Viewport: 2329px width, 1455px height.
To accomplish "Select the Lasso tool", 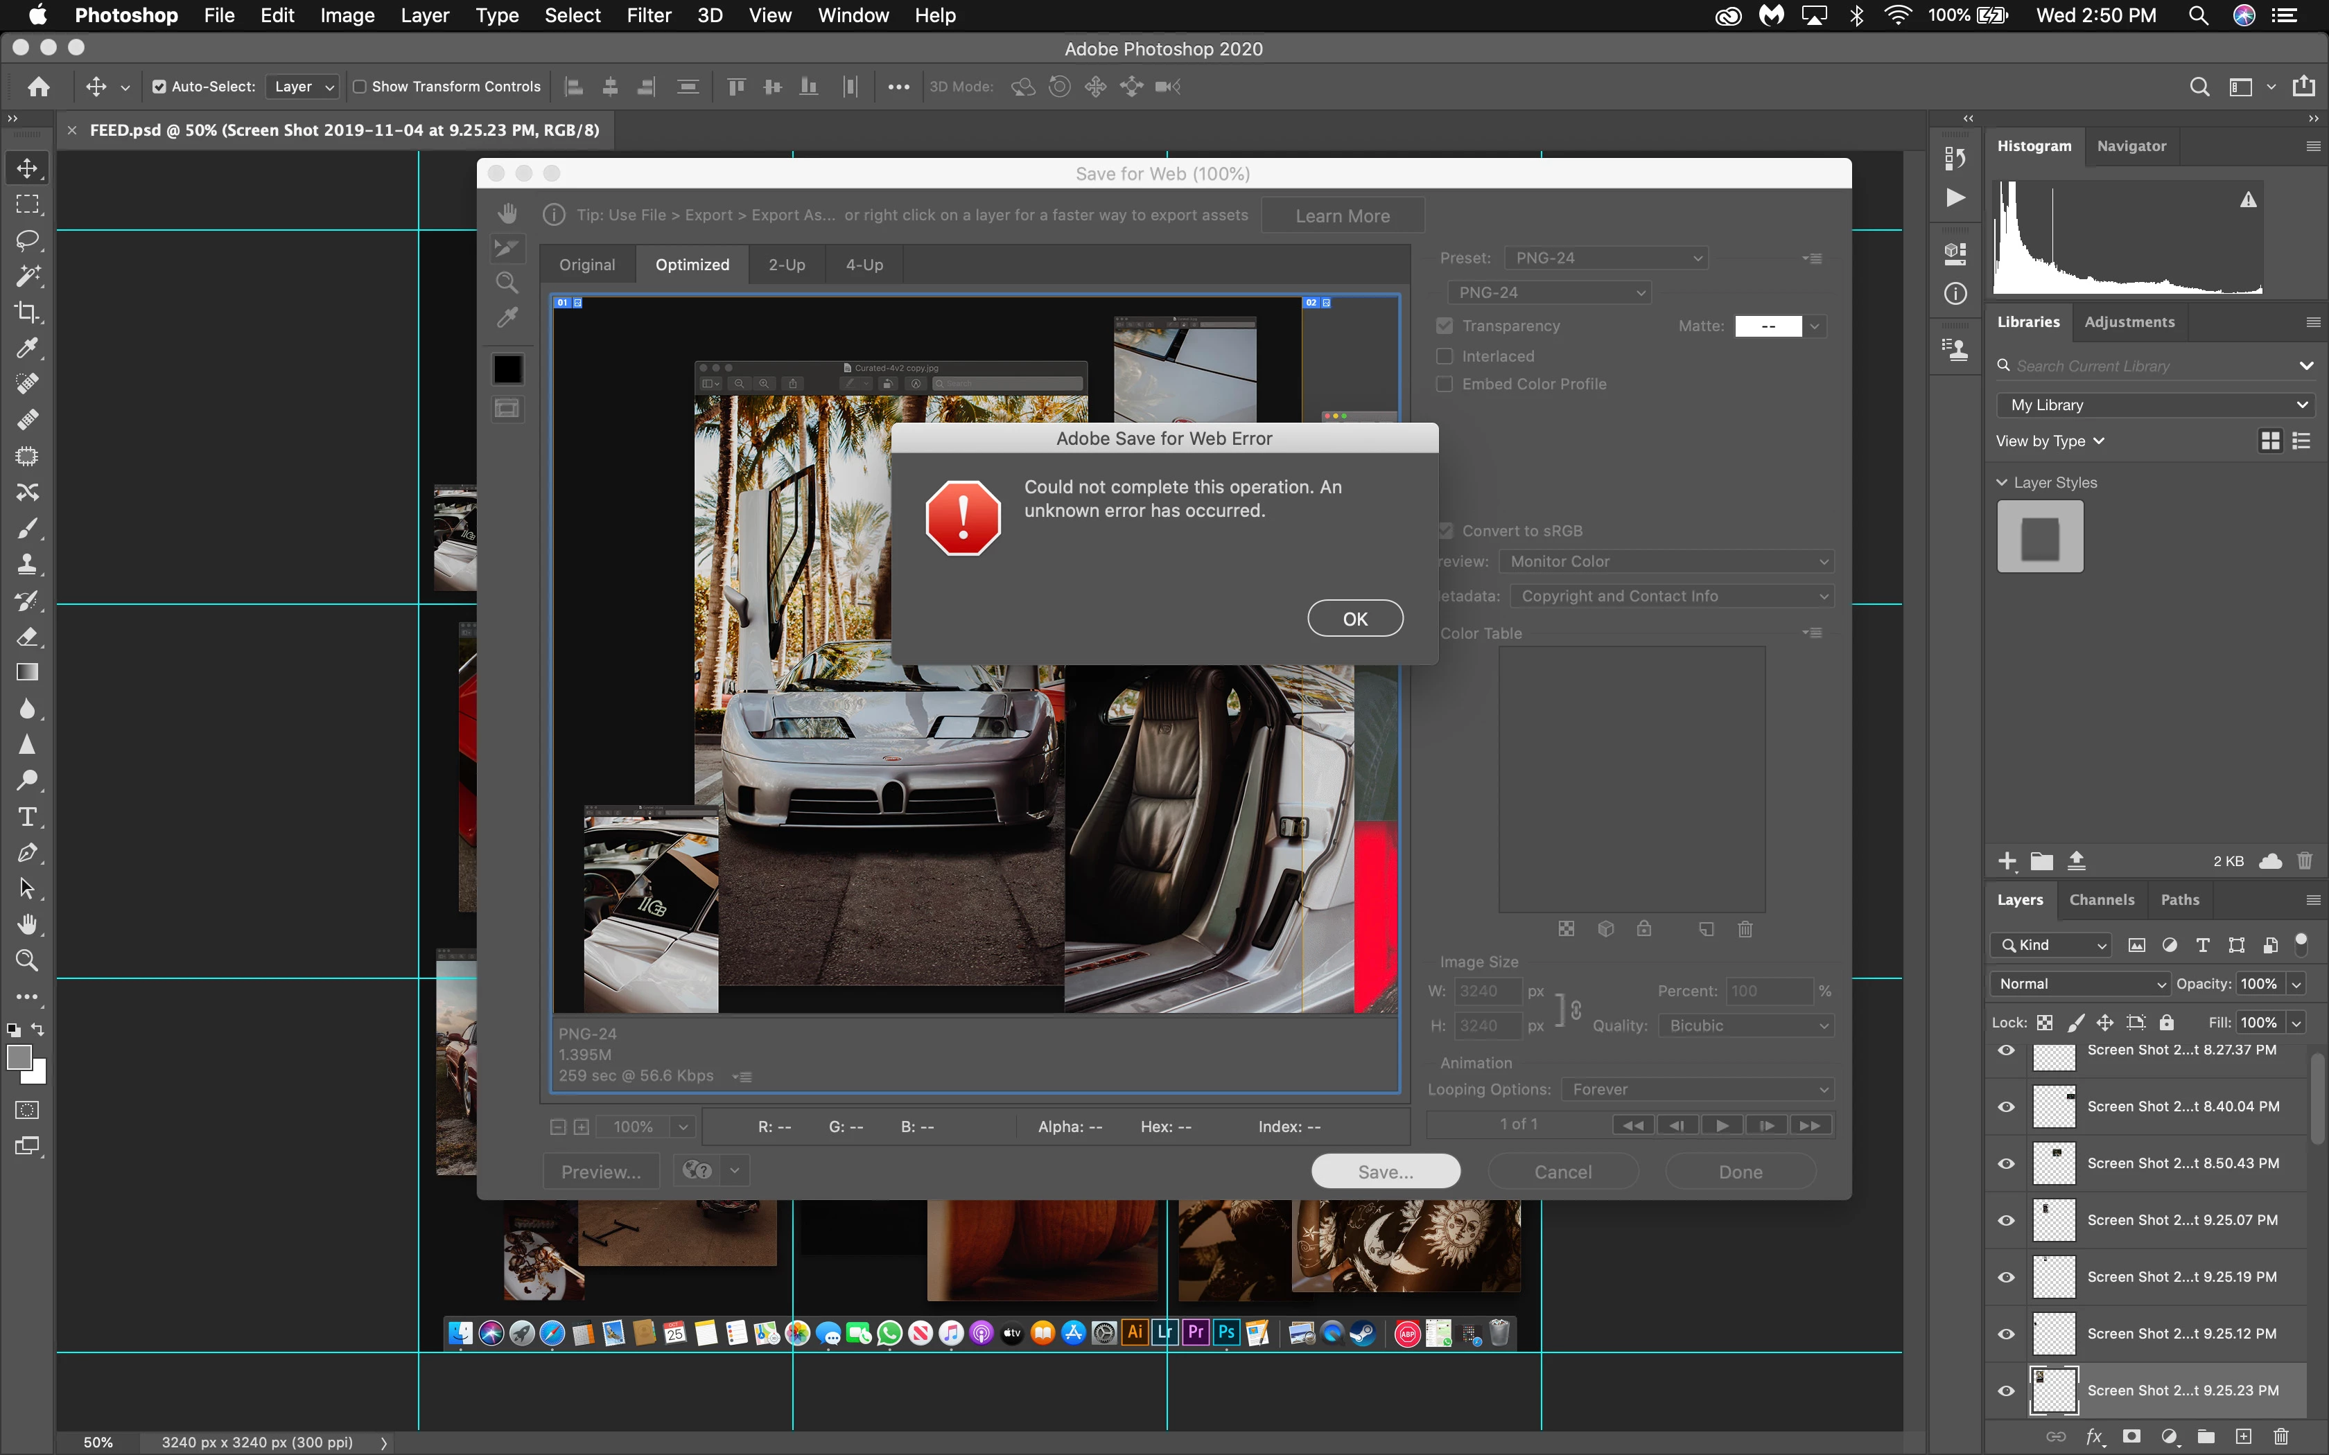I will [27, 240].
